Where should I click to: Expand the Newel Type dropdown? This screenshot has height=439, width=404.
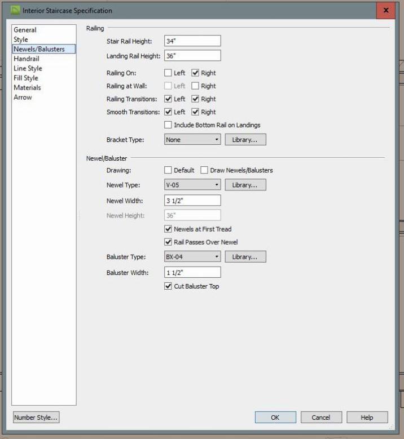point(192,185)
